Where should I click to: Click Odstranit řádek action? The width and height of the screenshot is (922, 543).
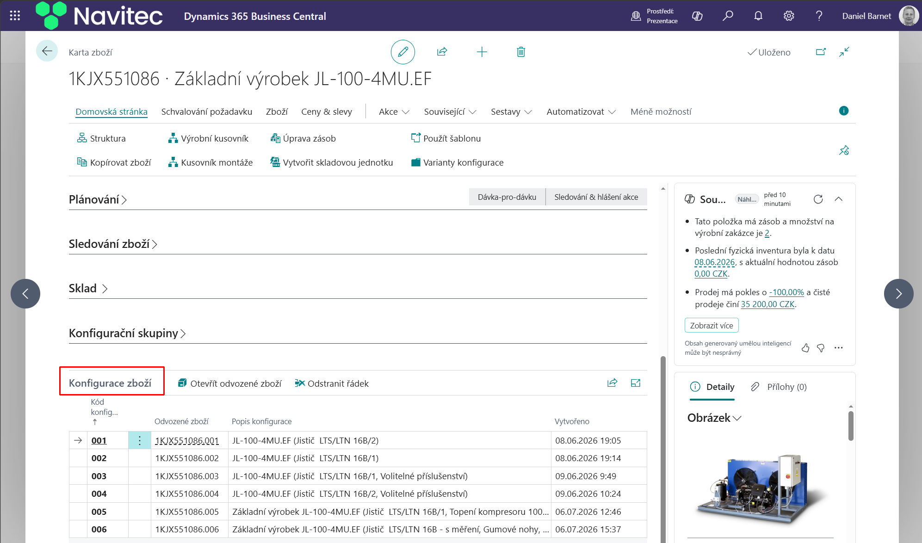click(332, 383)
